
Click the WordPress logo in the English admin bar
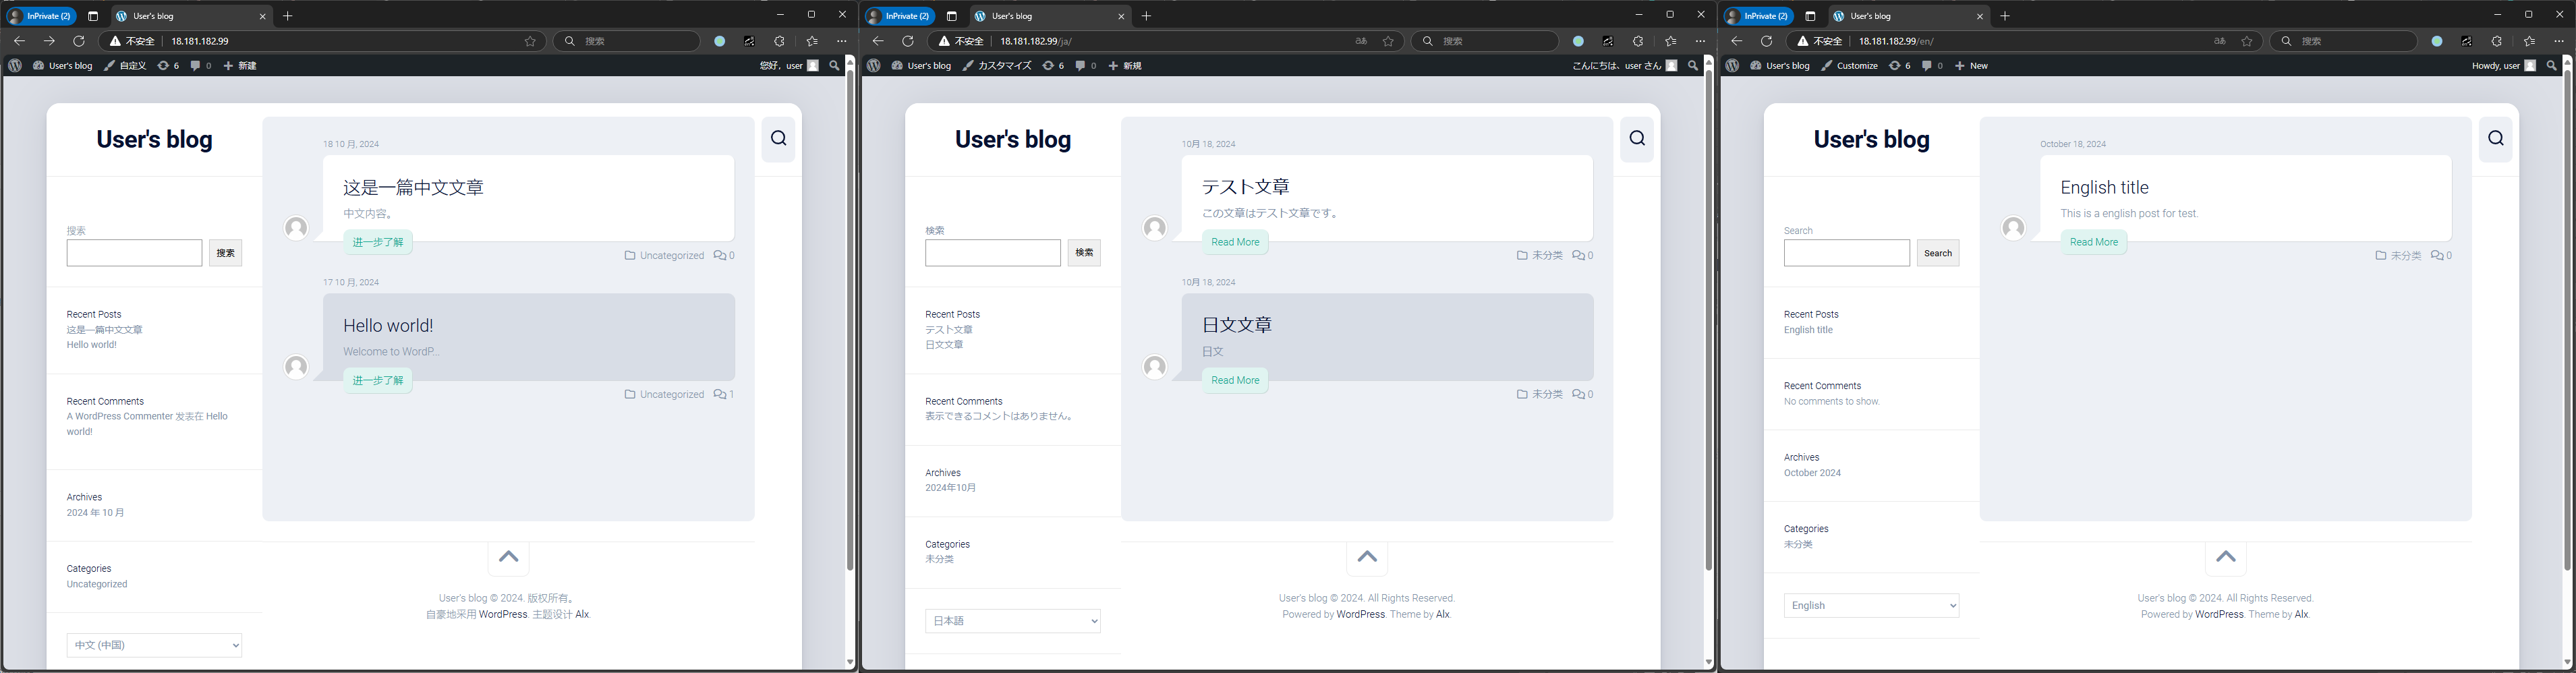tap(1732, 65)
